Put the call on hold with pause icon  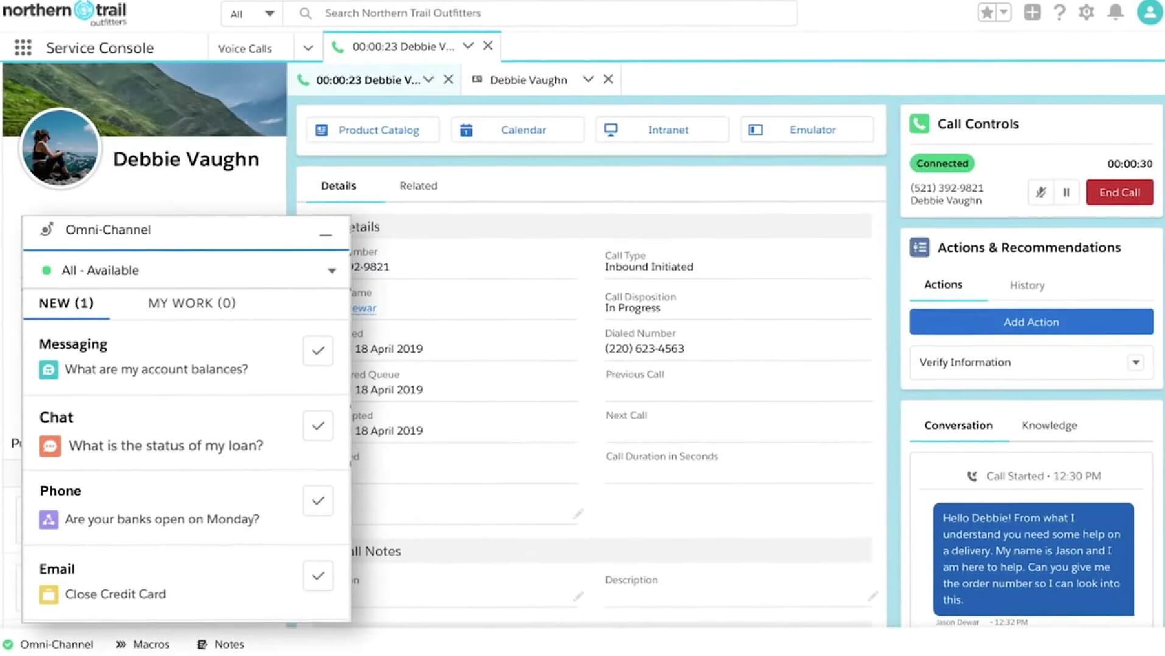click(x=1066, y=192)
